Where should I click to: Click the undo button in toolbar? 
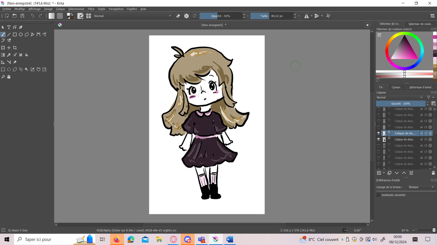pyautogui.click(x=32, y=16)
